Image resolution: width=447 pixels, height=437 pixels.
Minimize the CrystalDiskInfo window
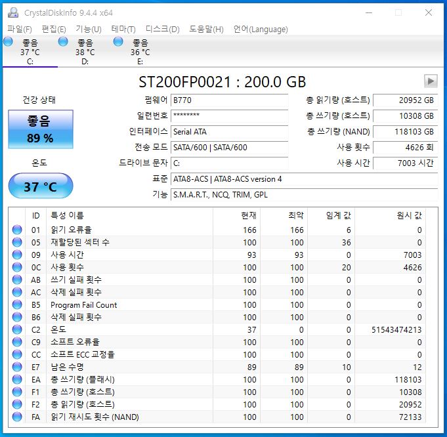pyautogui.click(x=369, y=12)
